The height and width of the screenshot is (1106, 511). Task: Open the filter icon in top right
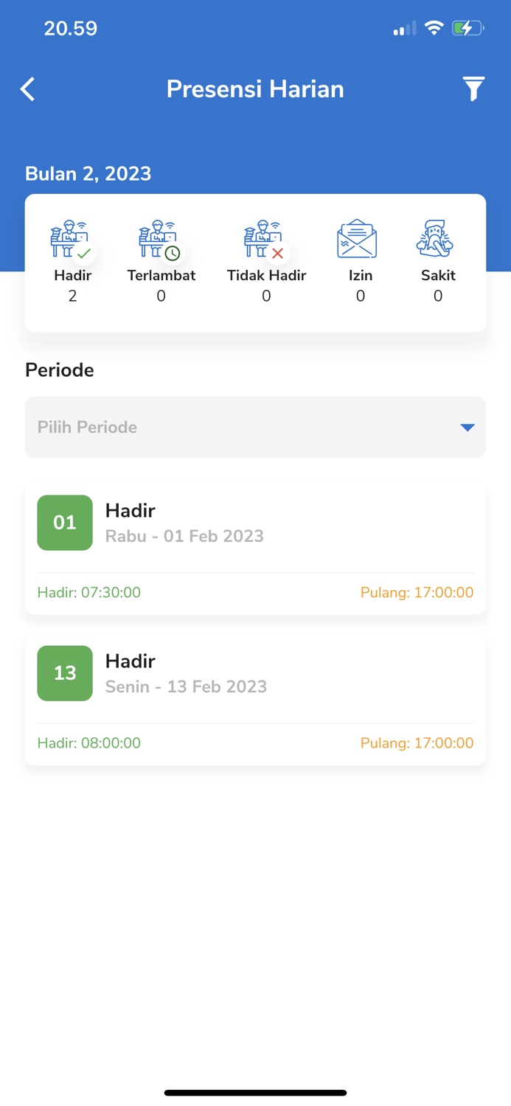point(474,88)
